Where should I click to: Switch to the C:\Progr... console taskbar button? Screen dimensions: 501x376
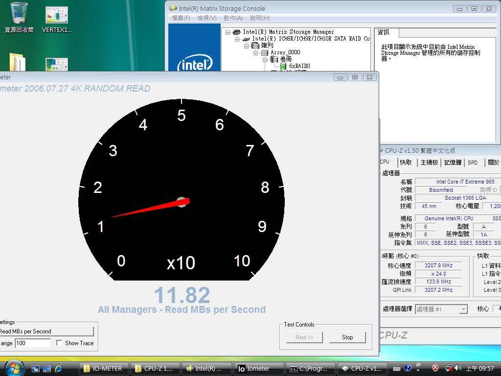click(310, 369)
